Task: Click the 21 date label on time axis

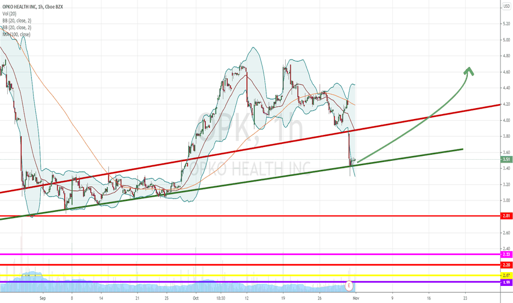Action: coord(138,298)
